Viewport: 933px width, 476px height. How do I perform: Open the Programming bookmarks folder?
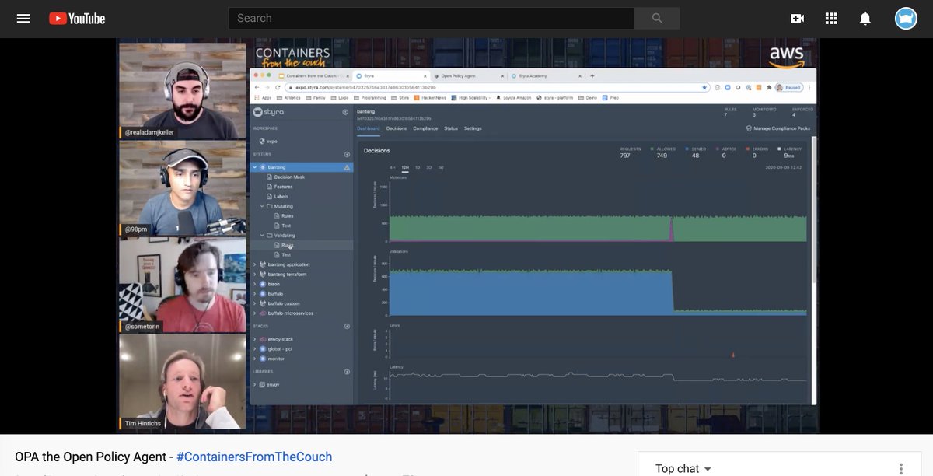[x=370, y=98]
